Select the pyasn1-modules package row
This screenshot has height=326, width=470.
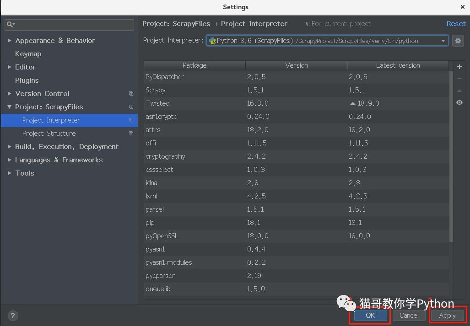click(x=297, y=262)
